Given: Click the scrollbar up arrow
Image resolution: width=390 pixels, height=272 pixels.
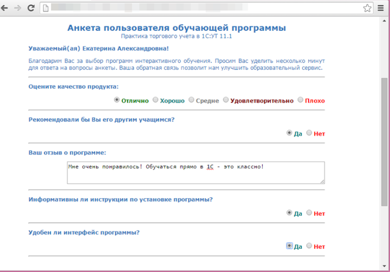Looking at the screenshot, I should (385, 21).
